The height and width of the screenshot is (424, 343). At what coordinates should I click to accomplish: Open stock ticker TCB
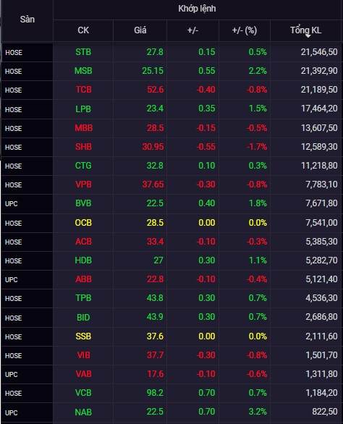click(x=84, y=90)
